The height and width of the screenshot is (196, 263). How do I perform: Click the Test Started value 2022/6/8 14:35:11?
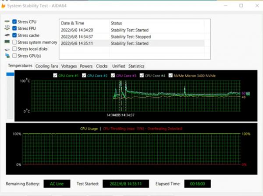(126, 184)
